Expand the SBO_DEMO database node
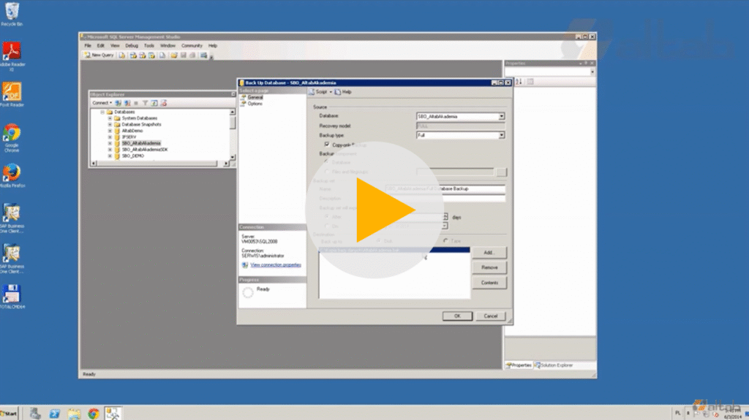 (x=110, y=156)
